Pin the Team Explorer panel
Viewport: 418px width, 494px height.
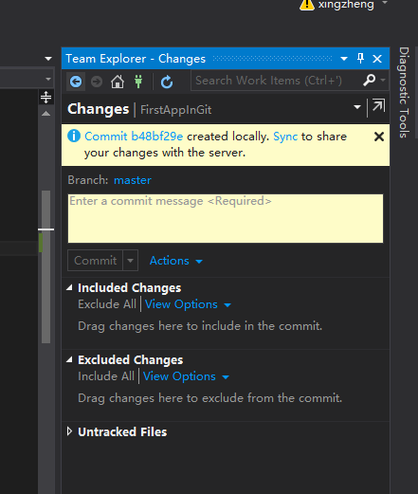[360, 59]
